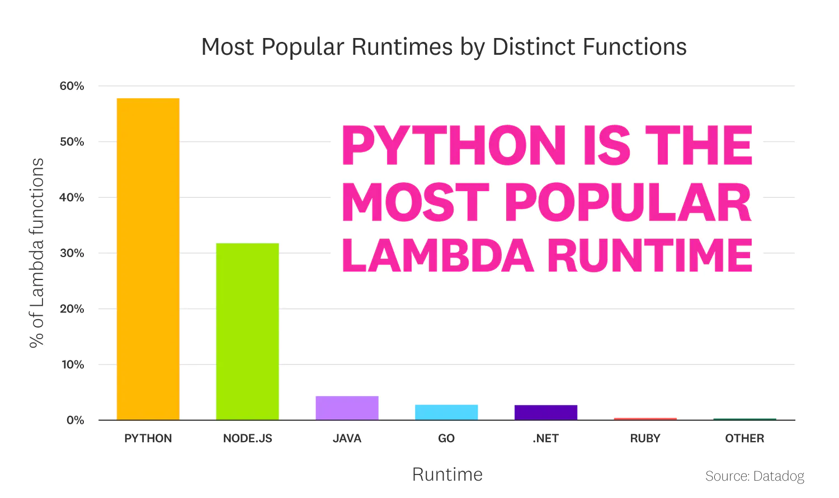The height and width of the screenshot is (498, 839).
Task: Select the Runtime x-axis title
Action: (447, 475)
